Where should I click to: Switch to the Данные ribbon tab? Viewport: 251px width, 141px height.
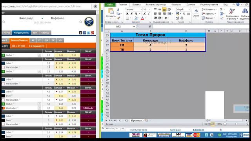[191, 4]
